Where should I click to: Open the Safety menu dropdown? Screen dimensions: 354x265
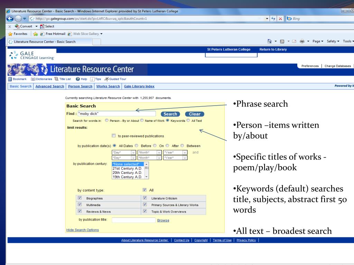[333, 41]
